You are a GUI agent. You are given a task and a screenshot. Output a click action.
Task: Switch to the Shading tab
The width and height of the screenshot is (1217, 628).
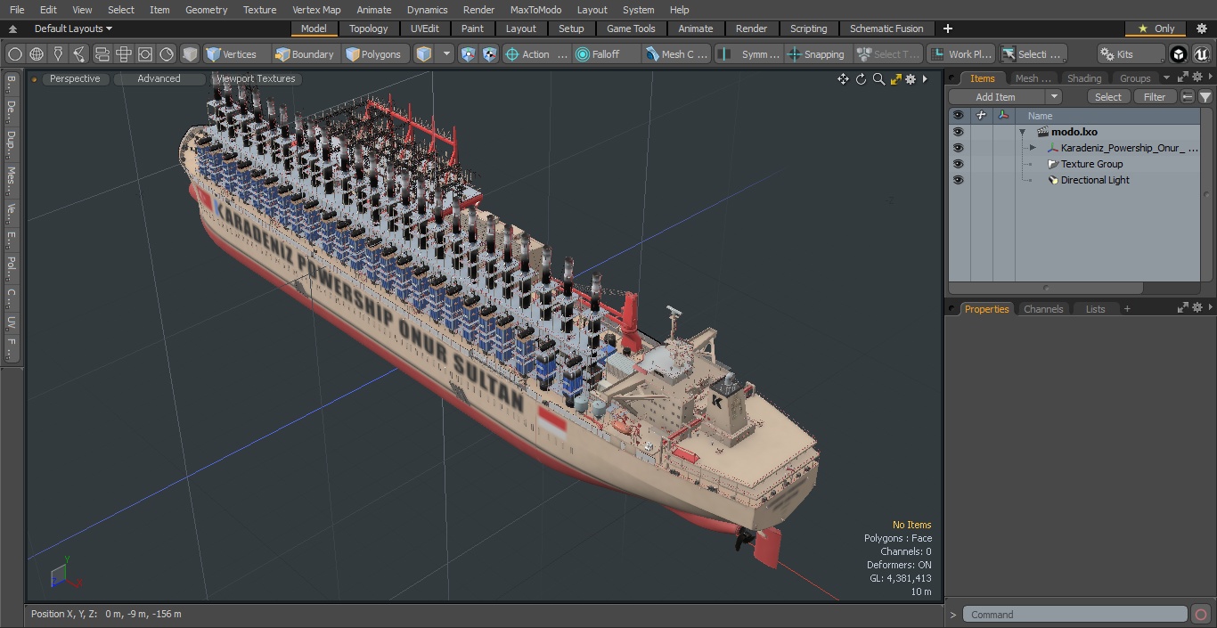pyautogui.click(x=1084, y=78)
